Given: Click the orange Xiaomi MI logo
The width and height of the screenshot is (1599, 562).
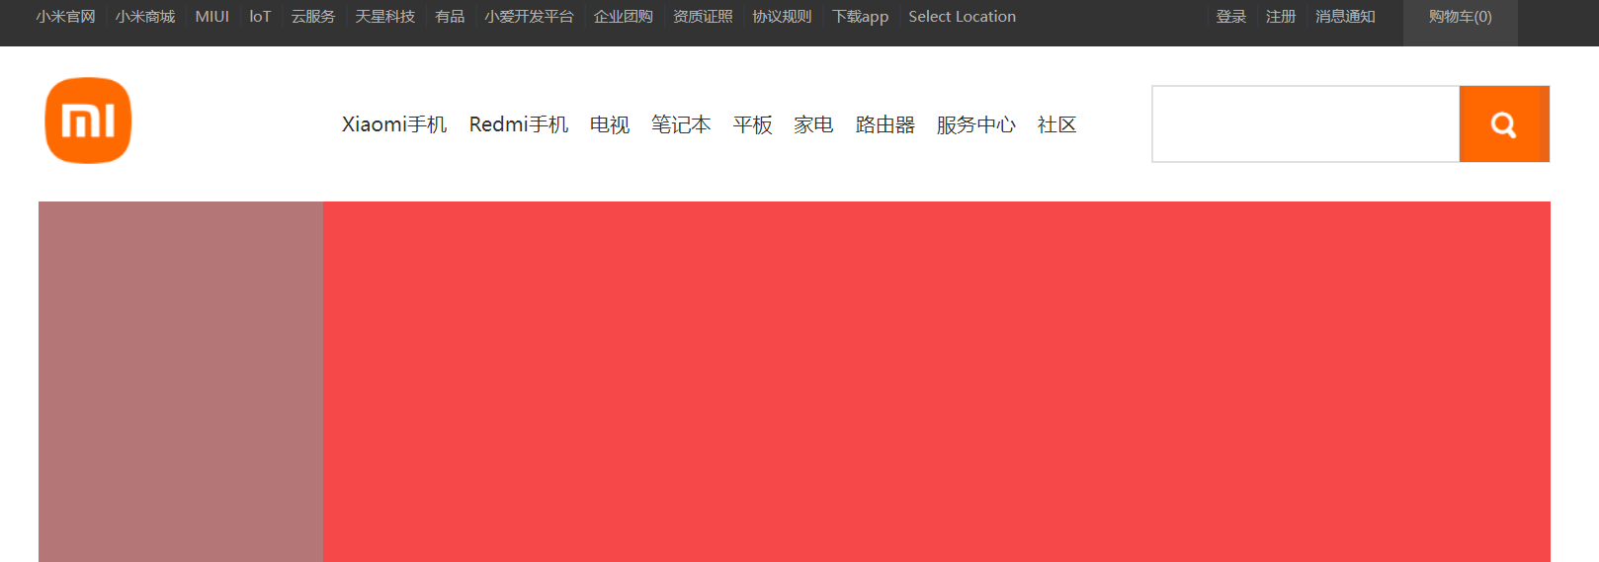Looking at the screenshot, I should pyautogui.click(x=88, y=120).
